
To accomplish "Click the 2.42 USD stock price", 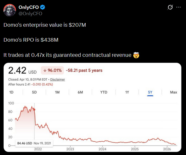I will pyautogui.click(x=23, y=71).
